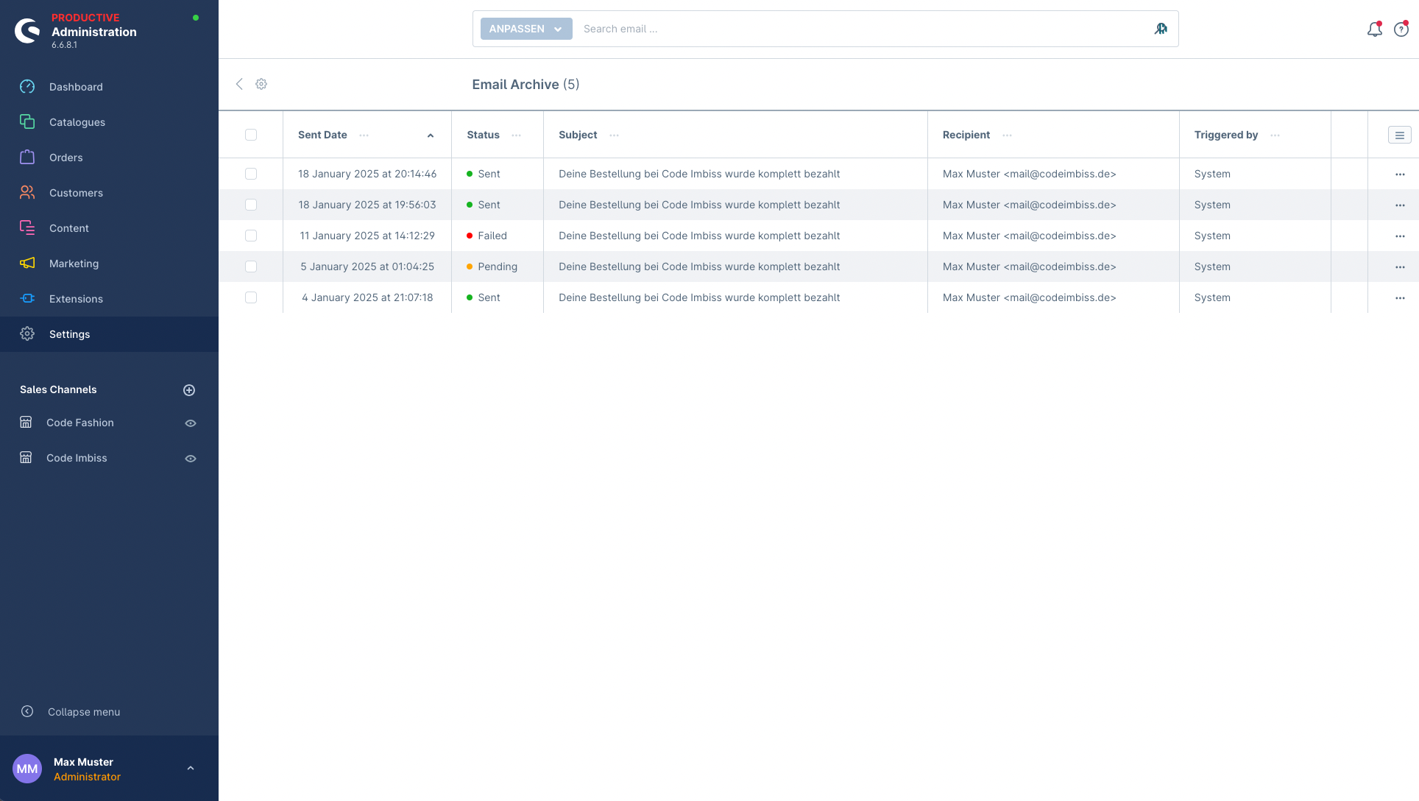
Task: Click the Catalogues icon in sidebar
Action: pos(27,122)
